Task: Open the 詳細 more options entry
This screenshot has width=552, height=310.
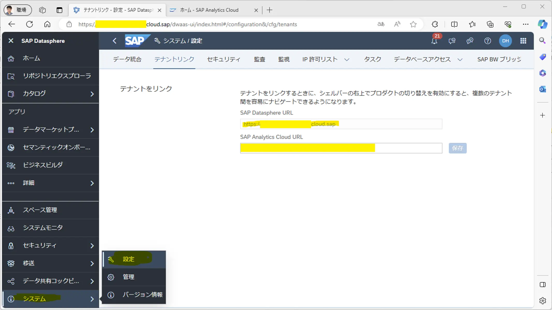Action: (x=50, y=183)
